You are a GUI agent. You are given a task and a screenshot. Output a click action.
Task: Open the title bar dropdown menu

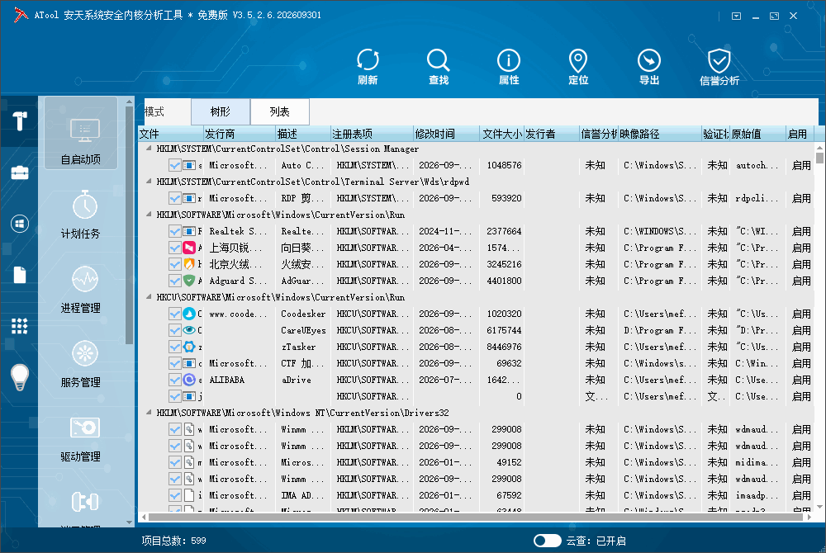coord(737,16)
